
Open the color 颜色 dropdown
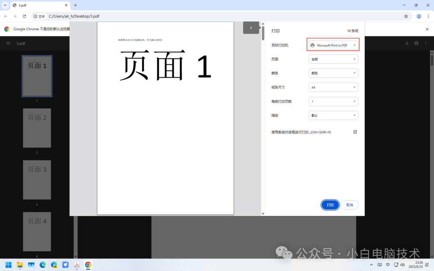click(333, 73)
